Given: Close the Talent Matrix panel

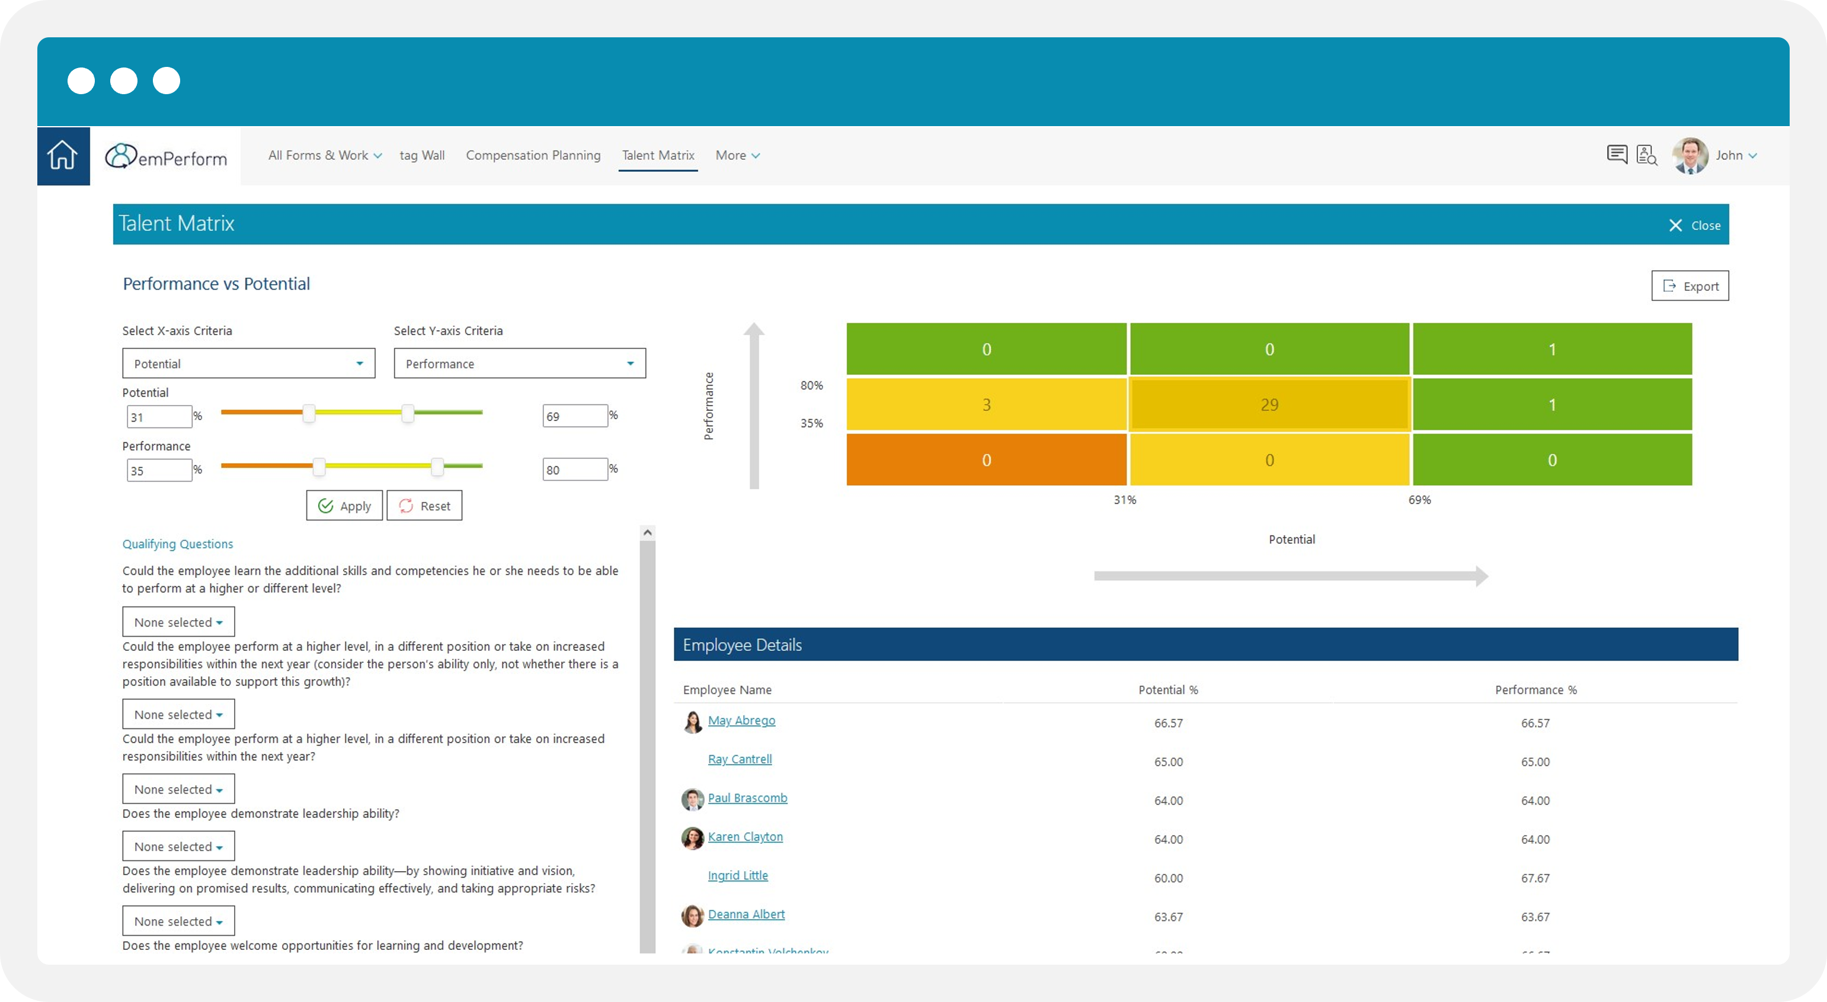Looking at the screenshot, I should (x=1694, y=226).
